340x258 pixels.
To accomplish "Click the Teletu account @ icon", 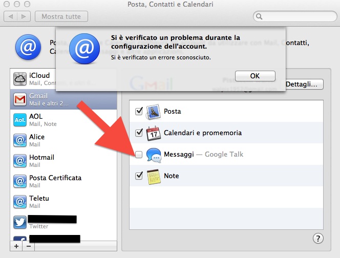I will tap(20, 202).
